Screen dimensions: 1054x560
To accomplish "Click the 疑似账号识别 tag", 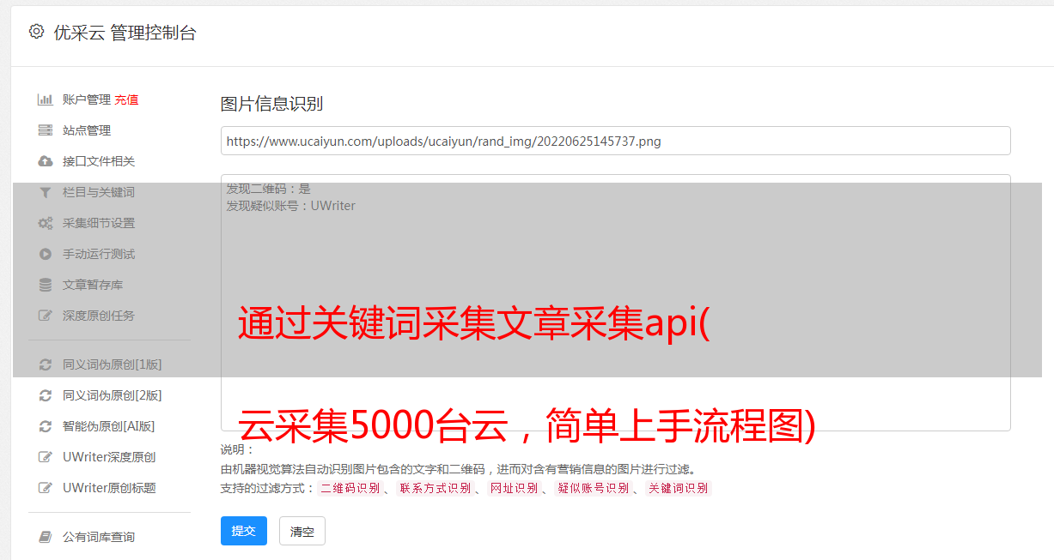I will coord(594,488).
